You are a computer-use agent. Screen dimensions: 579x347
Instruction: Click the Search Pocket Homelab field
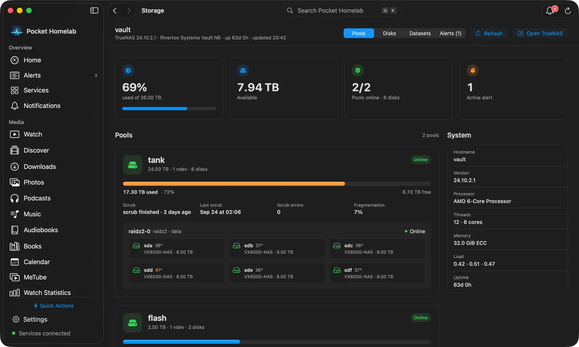[x=341, y=10]
